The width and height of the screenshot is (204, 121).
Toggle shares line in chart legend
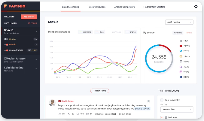(x=131, y=32)
